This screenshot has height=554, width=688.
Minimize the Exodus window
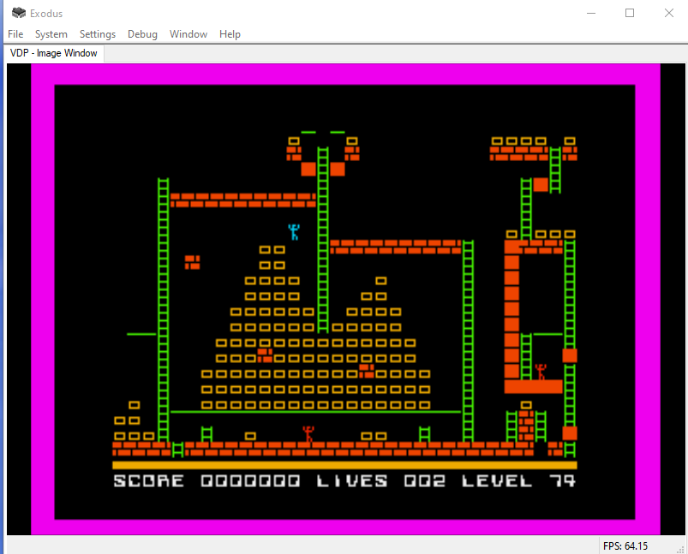click(x=591, y=13)
